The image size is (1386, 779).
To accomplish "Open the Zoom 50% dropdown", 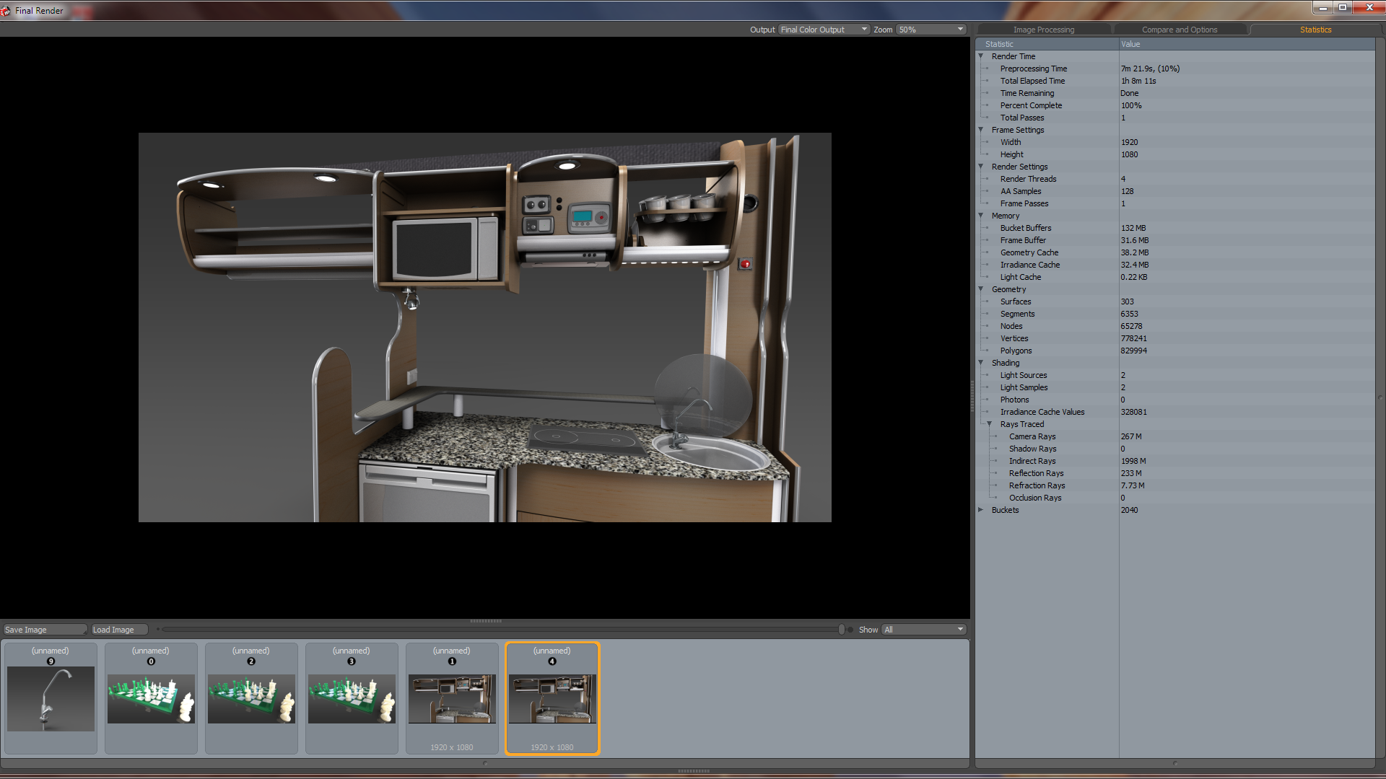I will [930, 30].
